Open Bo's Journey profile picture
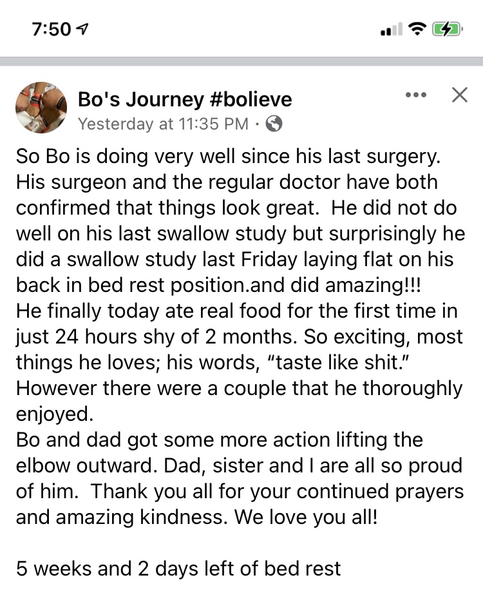The height and width of the screenshot is (591, 483). point(41,108)
